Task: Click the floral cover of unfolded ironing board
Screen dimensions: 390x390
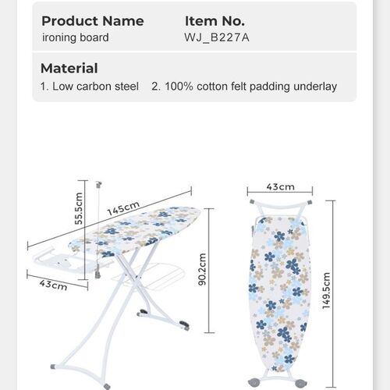Action: pyautogui.click(x=135, y=229)
